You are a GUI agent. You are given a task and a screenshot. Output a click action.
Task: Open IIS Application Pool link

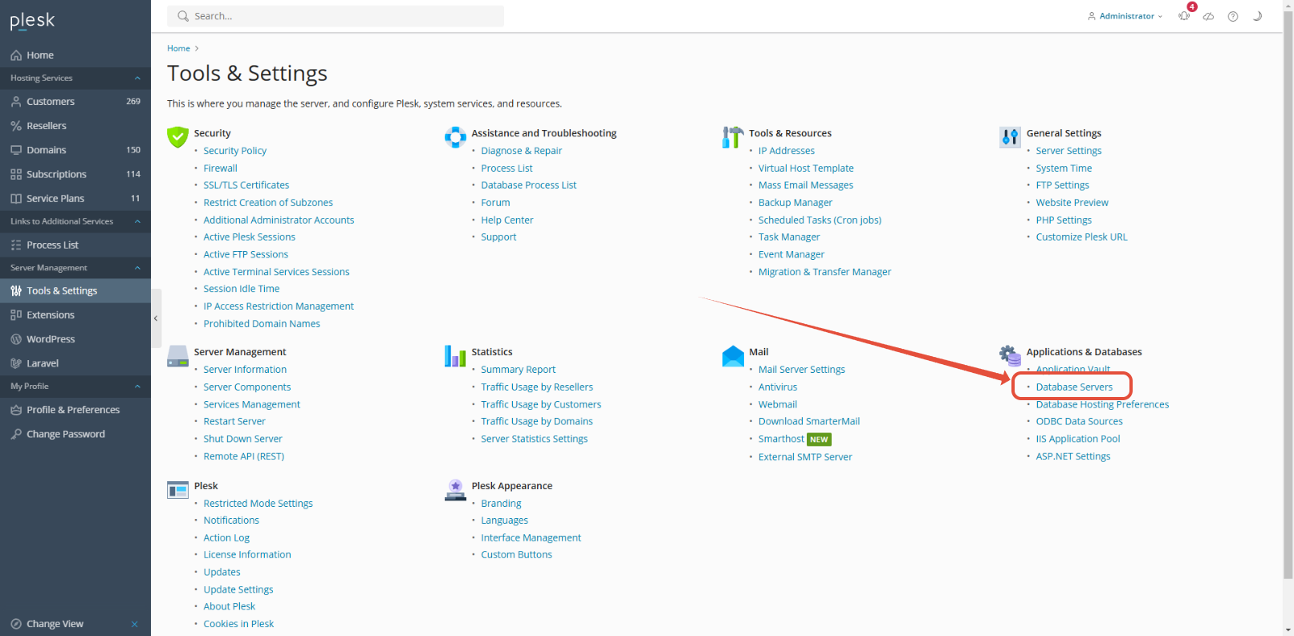pos(1077,439)
